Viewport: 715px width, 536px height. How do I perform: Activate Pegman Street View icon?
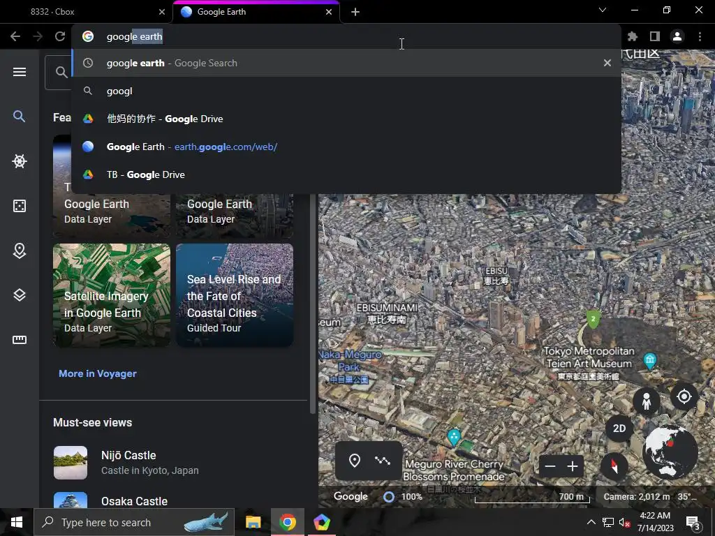point(646,401)
